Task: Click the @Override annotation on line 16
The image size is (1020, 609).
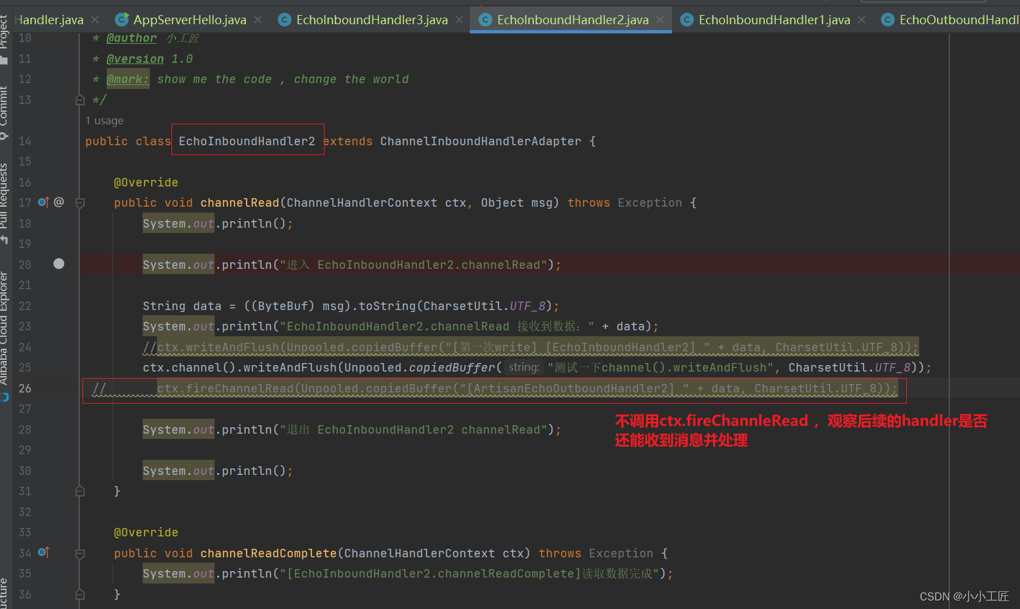Action: pyautogui.click(x=146, y=183)
